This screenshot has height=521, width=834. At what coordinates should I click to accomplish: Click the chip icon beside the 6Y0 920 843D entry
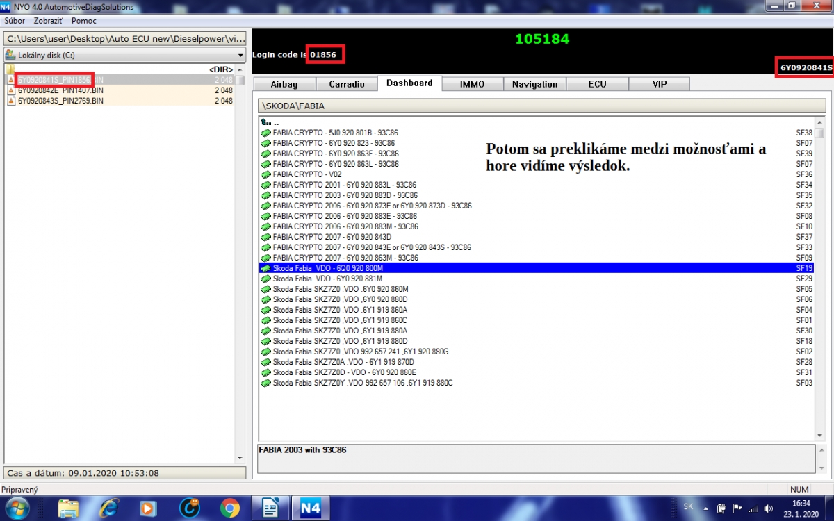click(x=265, y=237)
